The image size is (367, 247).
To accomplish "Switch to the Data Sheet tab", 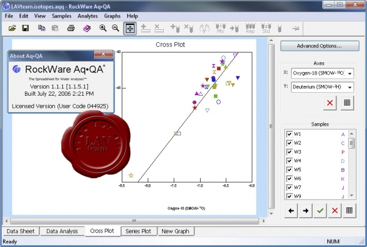I will pos(21,231).
